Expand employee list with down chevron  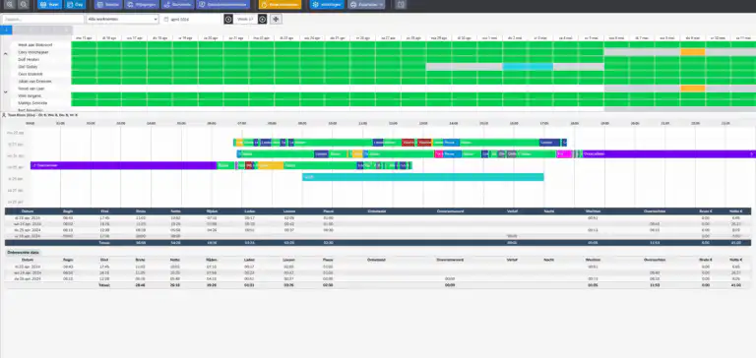5,91
